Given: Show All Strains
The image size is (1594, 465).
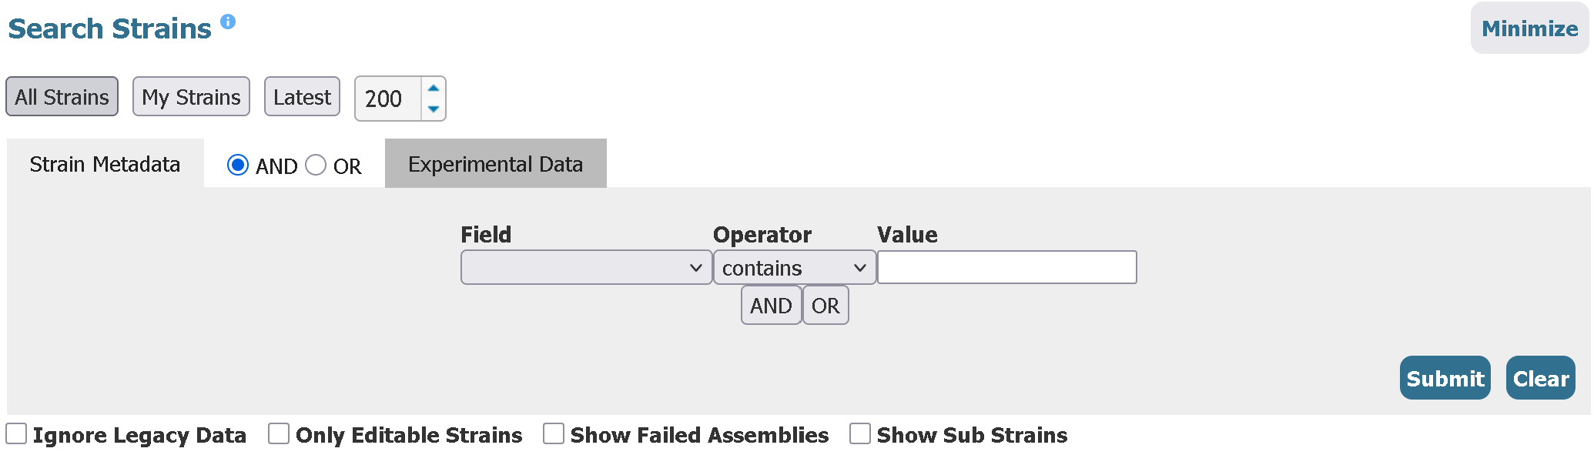Looking at the screenshot, I should point(62,97).
